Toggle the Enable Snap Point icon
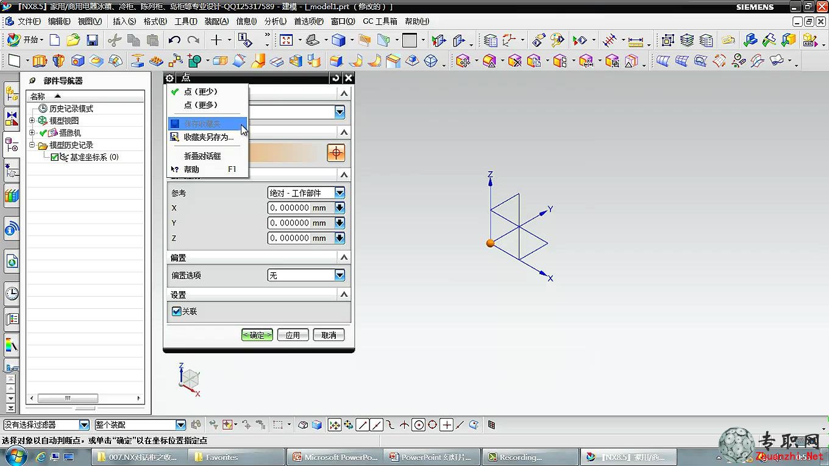This screenshot has width=829, height=466. pos(335,425)
